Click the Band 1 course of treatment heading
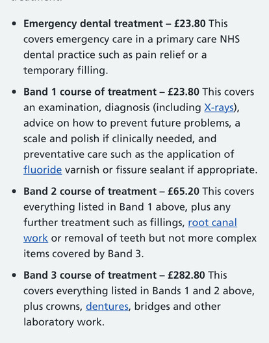 point(90,92)
